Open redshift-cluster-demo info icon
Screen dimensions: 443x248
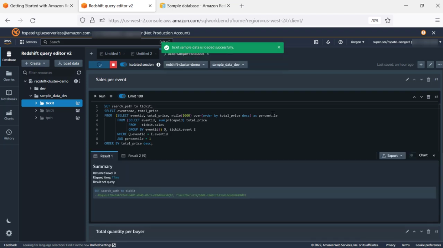tap(76, 81)
